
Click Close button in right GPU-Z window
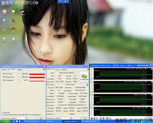point(85,118)
